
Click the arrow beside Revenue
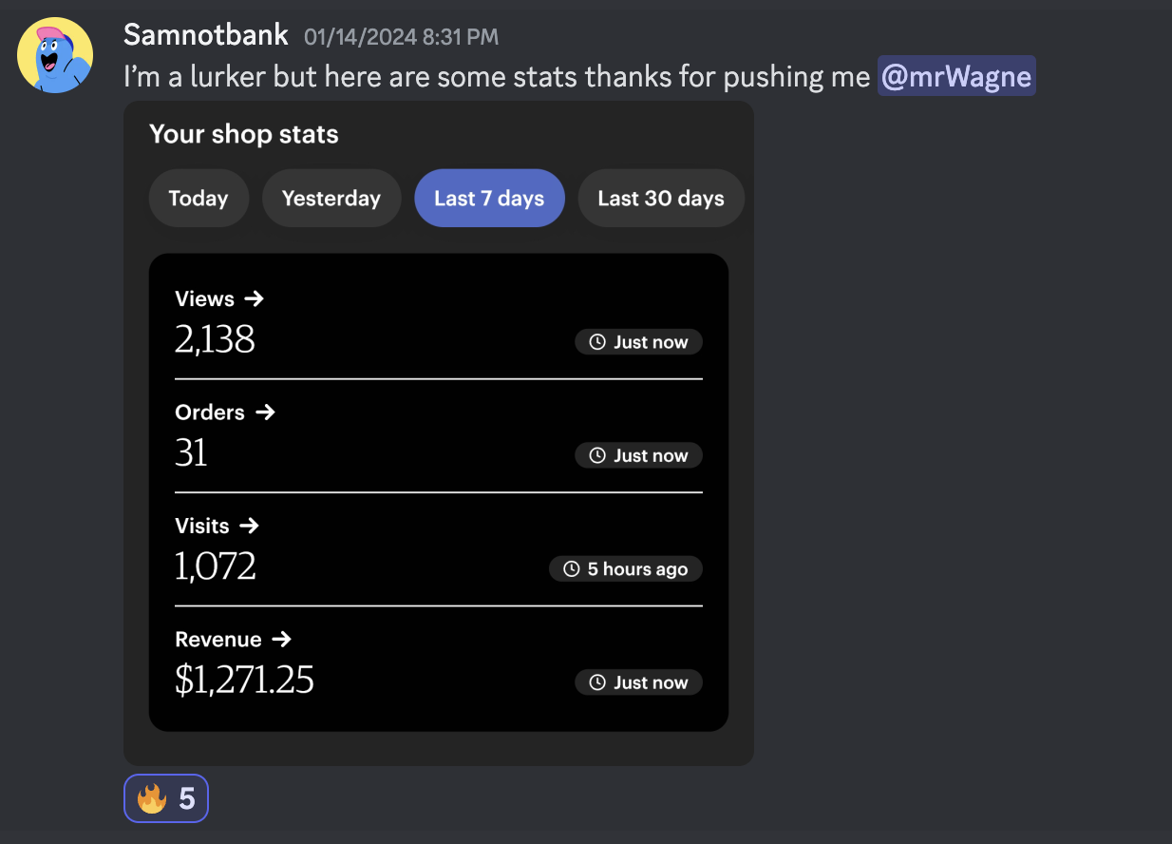pos(282,640)
